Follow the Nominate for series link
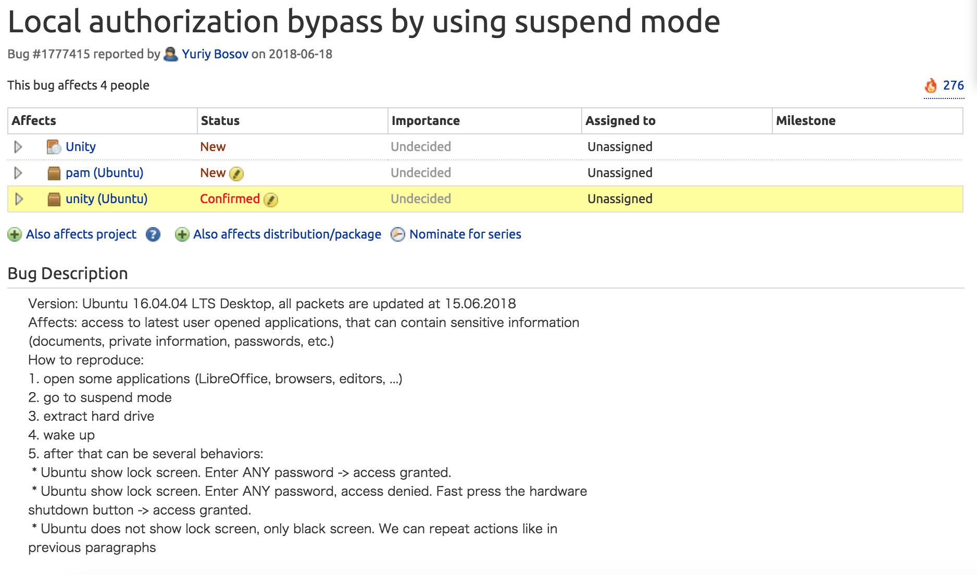 [465, 234]
